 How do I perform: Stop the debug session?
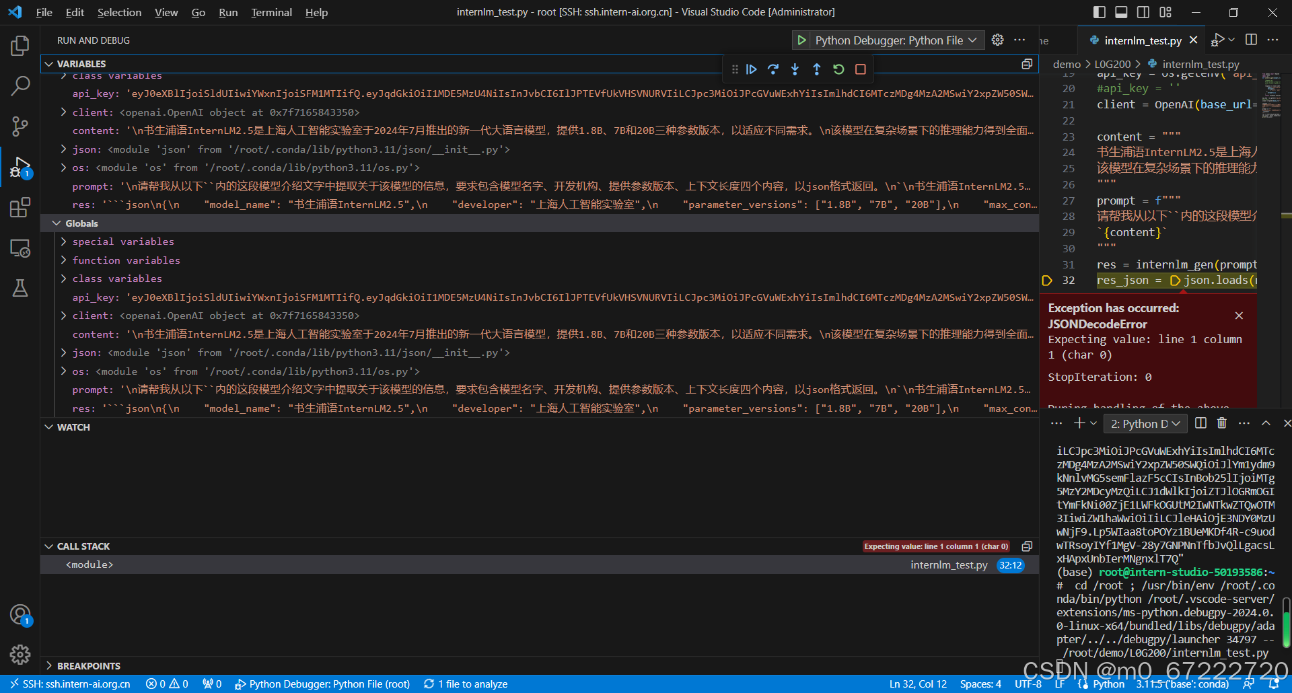(x=860, y=69)
